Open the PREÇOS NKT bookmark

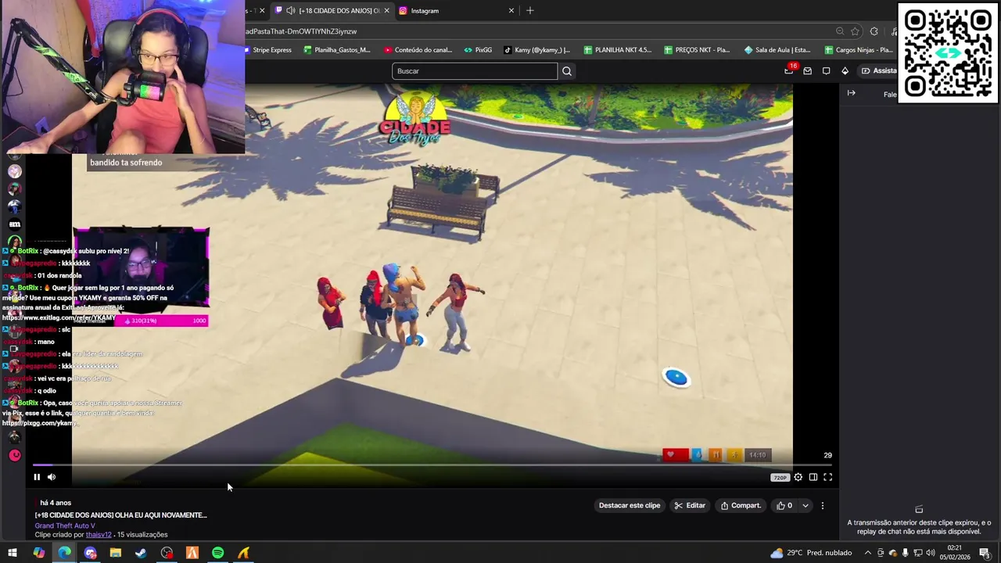tap(697, 50)
